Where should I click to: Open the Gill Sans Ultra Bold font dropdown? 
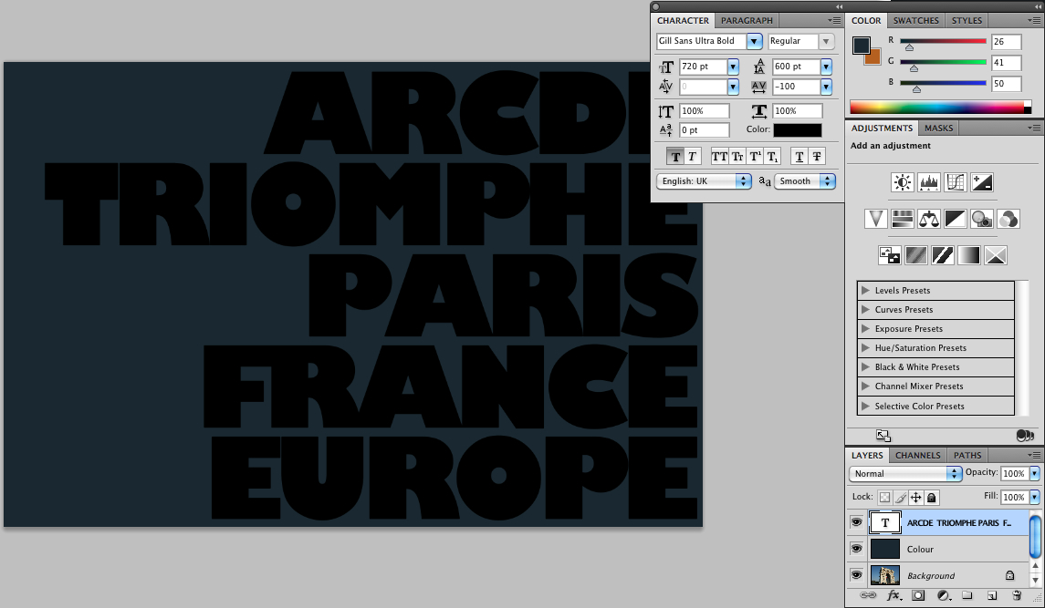[754, 41]
